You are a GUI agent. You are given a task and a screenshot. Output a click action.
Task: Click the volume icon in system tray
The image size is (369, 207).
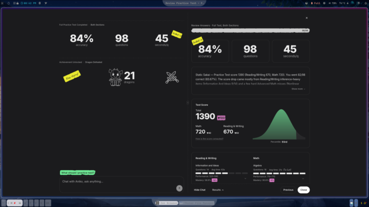330,3
